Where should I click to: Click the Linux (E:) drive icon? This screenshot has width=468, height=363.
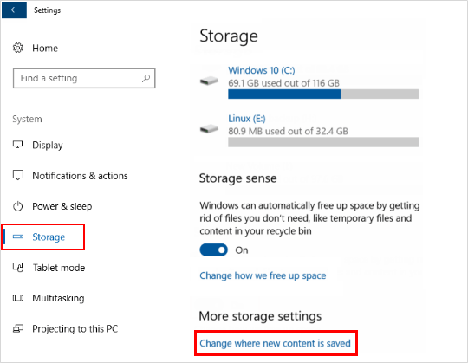click(209, 129)
